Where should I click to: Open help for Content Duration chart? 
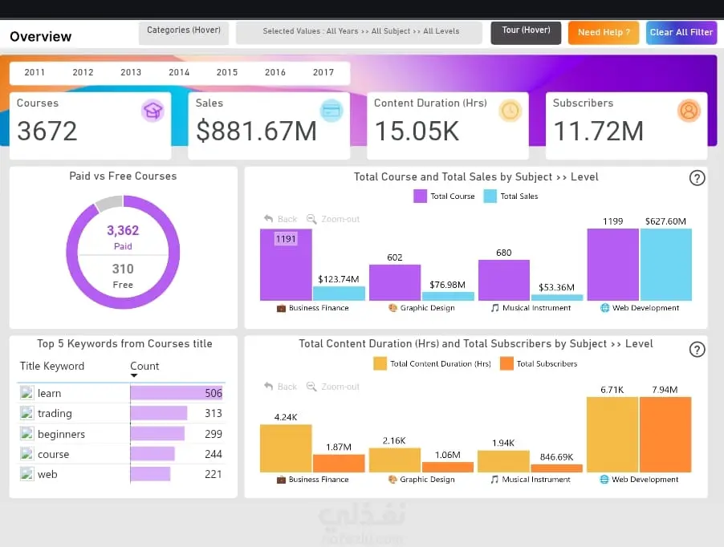click(697, 350)
